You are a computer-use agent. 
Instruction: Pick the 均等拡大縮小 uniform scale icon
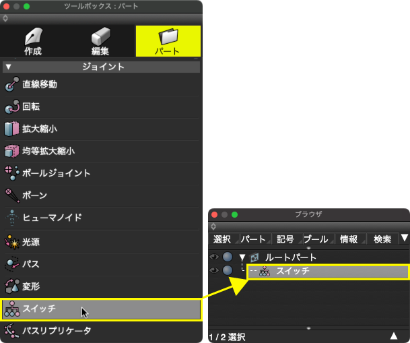click(12, 151)
